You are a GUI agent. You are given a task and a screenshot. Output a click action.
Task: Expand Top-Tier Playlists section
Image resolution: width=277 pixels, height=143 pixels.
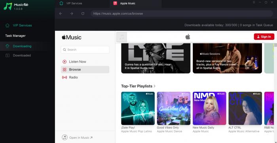tap(138, 86)
